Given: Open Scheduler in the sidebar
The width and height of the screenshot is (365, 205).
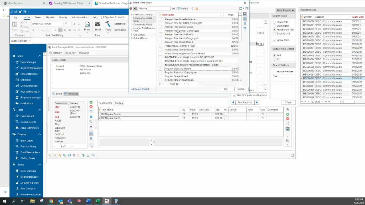Looking at the screenshot, I should point(26,80).
